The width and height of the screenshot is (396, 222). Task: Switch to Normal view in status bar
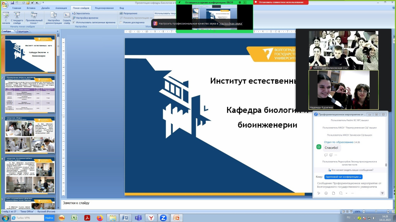[343, 212]
